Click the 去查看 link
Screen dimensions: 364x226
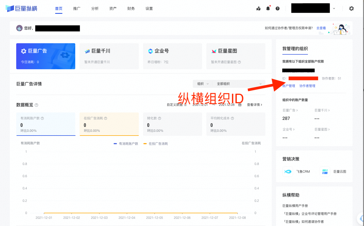pyautogui.click(x=321, y=28)
